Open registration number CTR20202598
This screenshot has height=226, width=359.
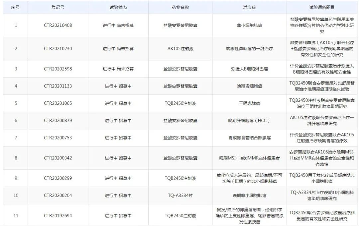[58, 69]
